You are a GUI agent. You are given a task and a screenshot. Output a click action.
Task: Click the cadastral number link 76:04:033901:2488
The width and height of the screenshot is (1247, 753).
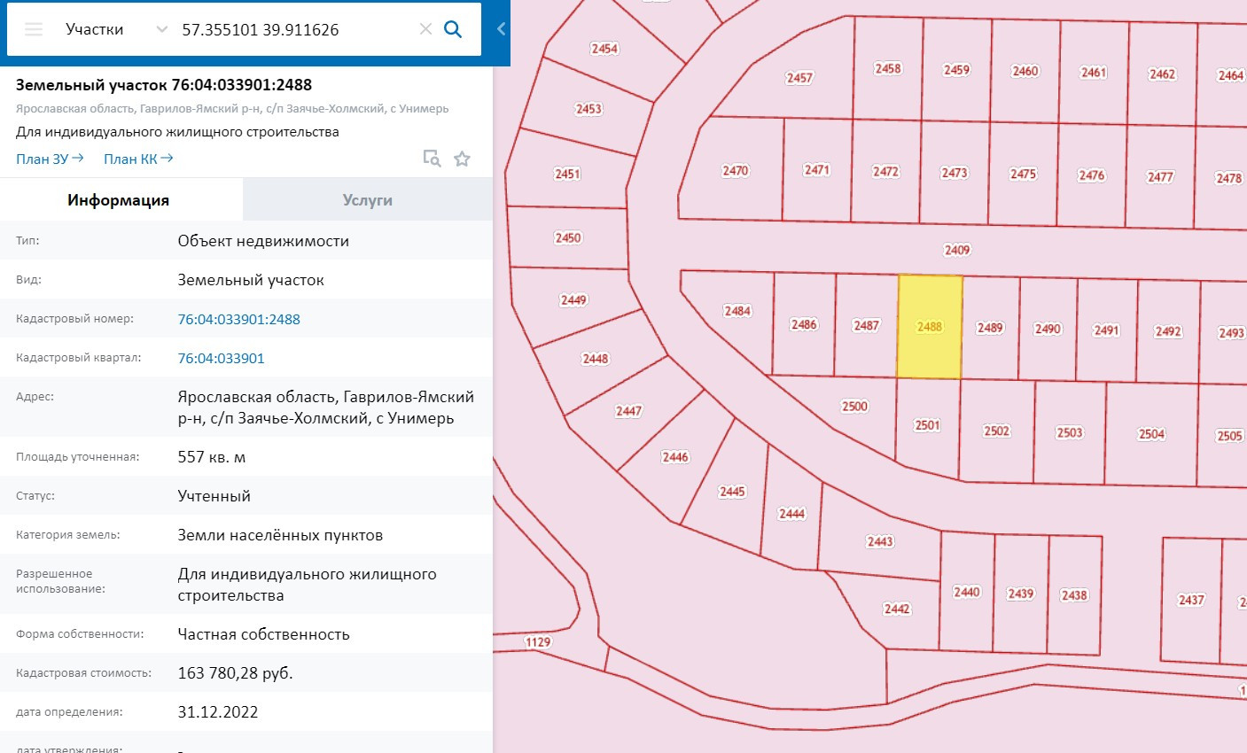click(238, 319)
